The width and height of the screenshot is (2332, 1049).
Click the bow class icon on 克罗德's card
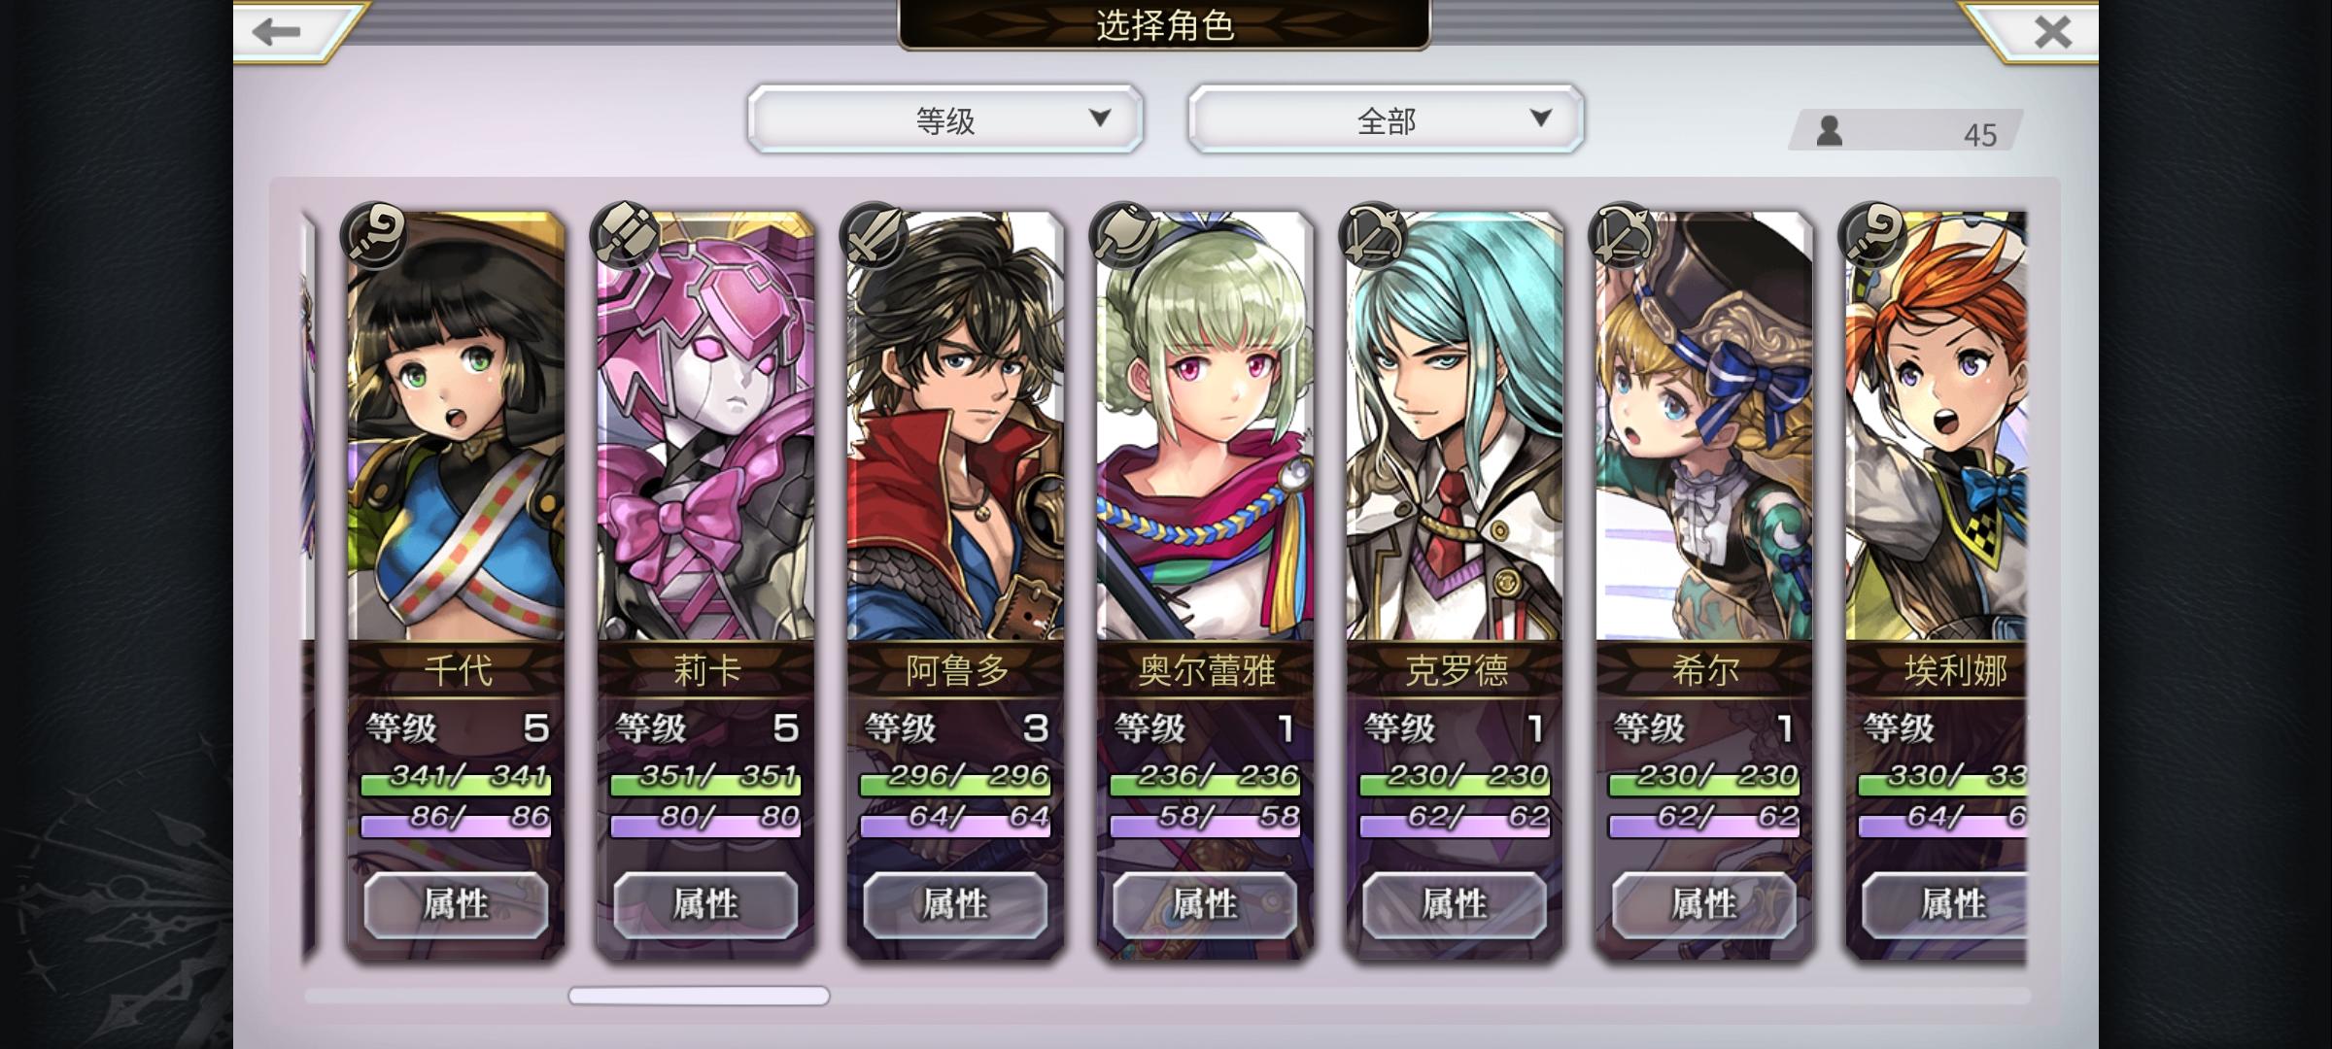point(1372,235)
